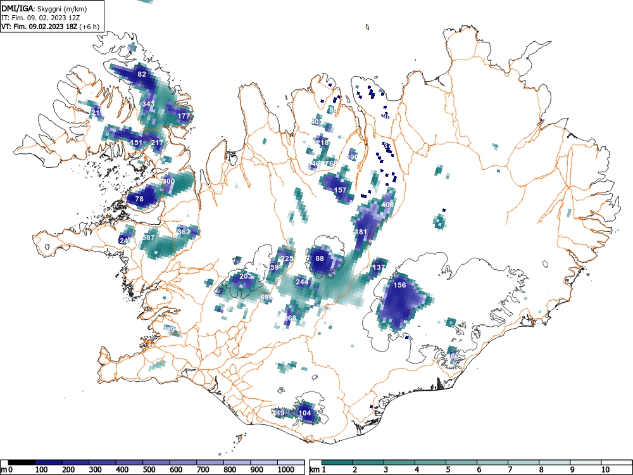Viewport: 633px width, 475px height.
Task: Click the 218 value label
Action: [x=323, y=142]
